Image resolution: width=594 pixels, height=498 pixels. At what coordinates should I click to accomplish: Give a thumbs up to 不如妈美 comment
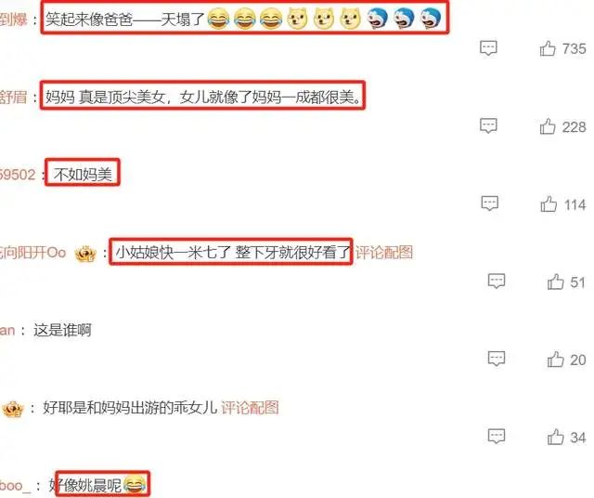click(549, 204)
